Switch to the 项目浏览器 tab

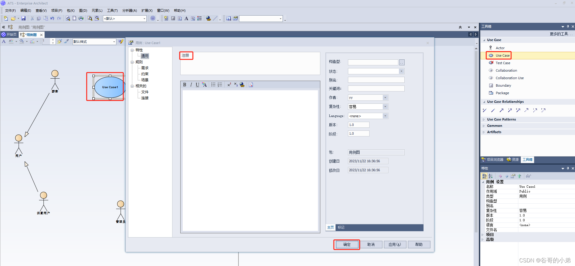click(x=493, y=160)
